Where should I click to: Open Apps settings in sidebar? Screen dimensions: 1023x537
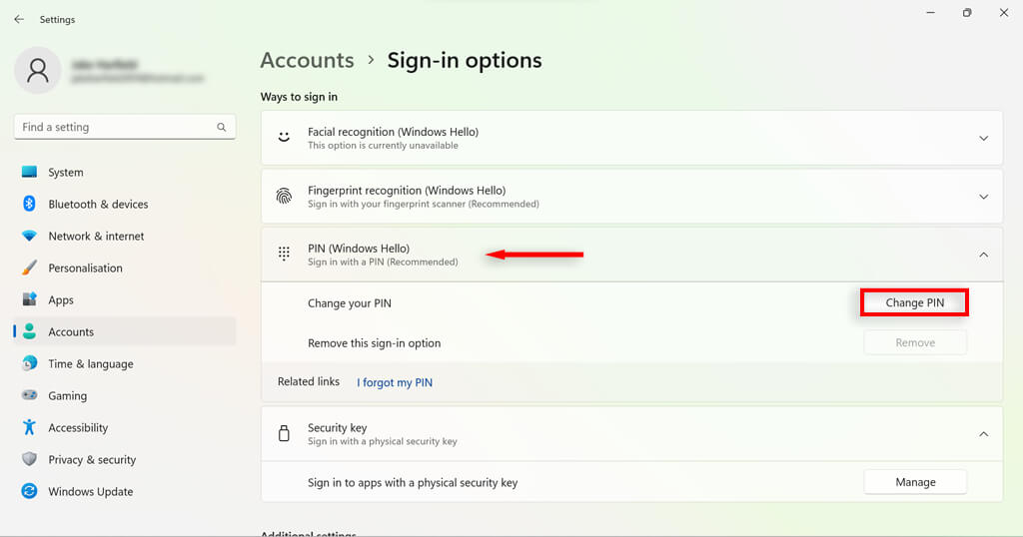pos(61,299)
